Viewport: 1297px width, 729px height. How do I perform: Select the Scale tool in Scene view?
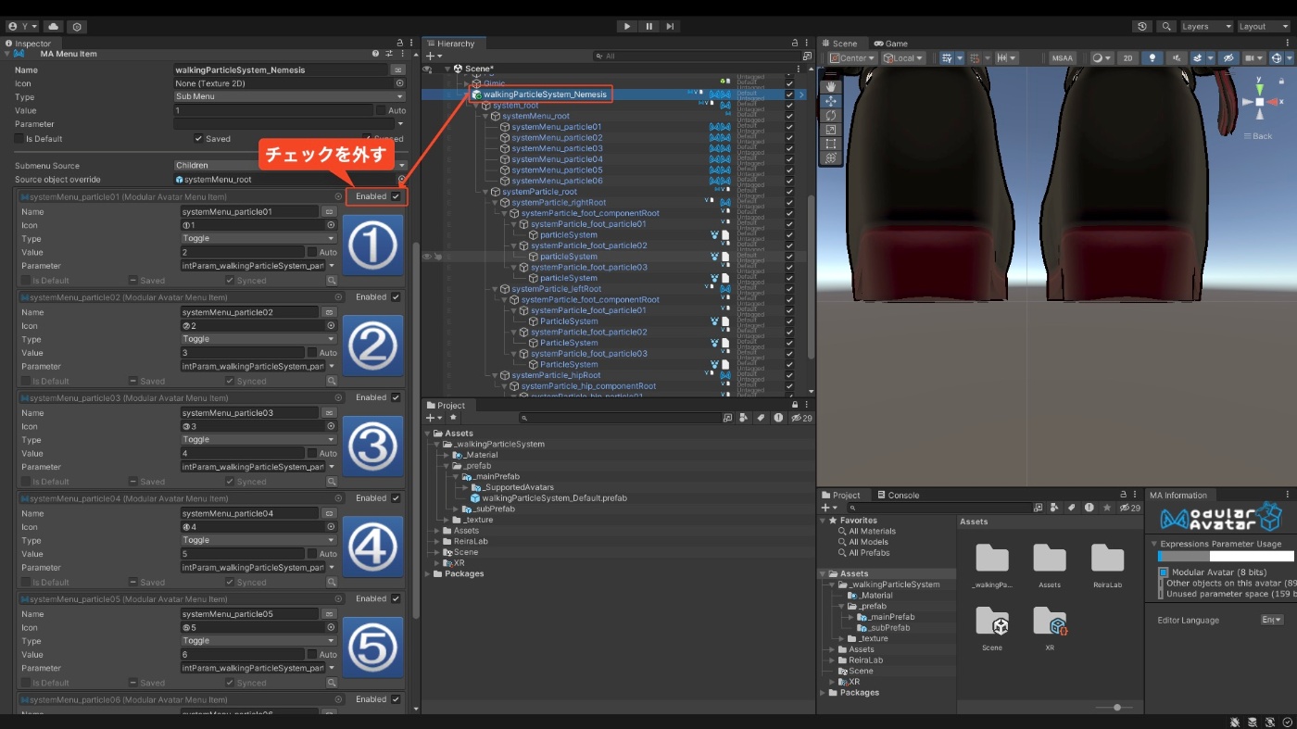(830, 130)
